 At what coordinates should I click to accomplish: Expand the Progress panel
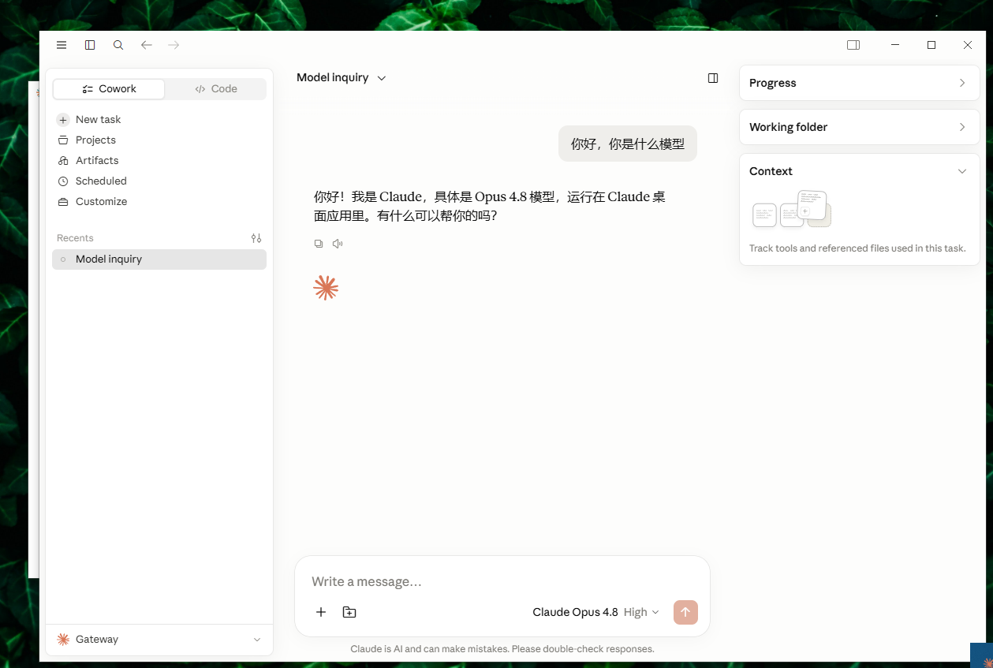tap(860, 83)
